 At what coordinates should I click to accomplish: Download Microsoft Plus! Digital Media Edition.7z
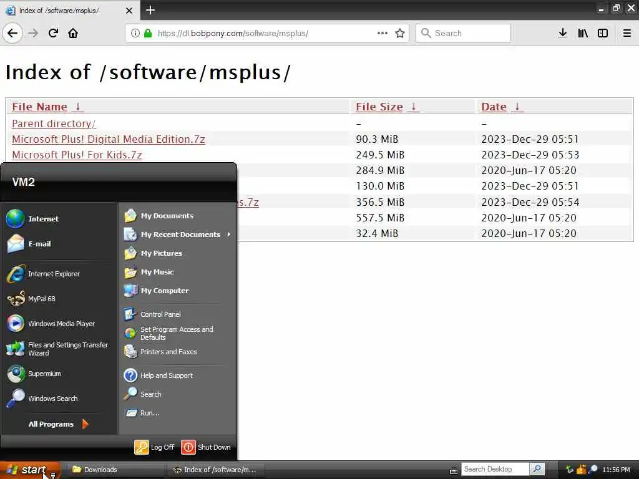point(109,139)
